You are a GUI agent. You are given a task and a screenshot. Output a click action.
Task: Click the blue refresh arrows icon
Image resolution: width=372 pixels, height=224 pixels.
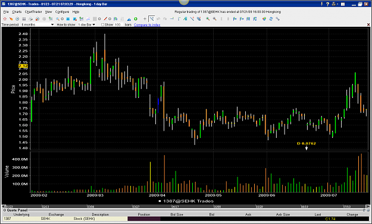coord(271,18)
